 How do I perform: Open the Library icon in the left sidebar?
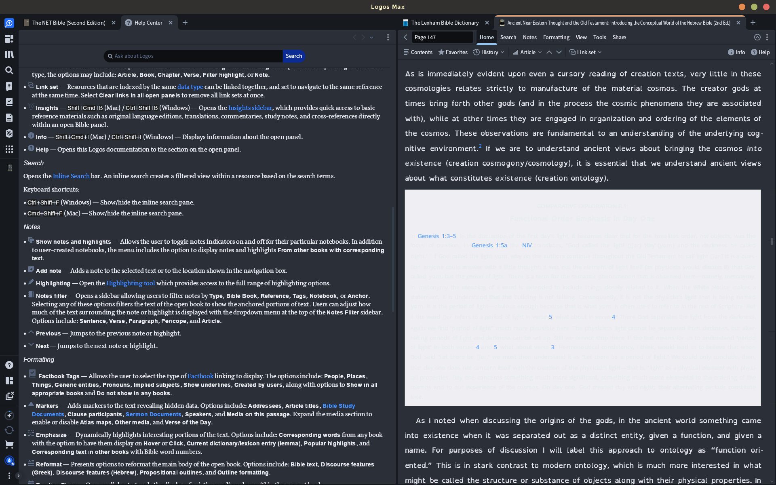(9, 54)
